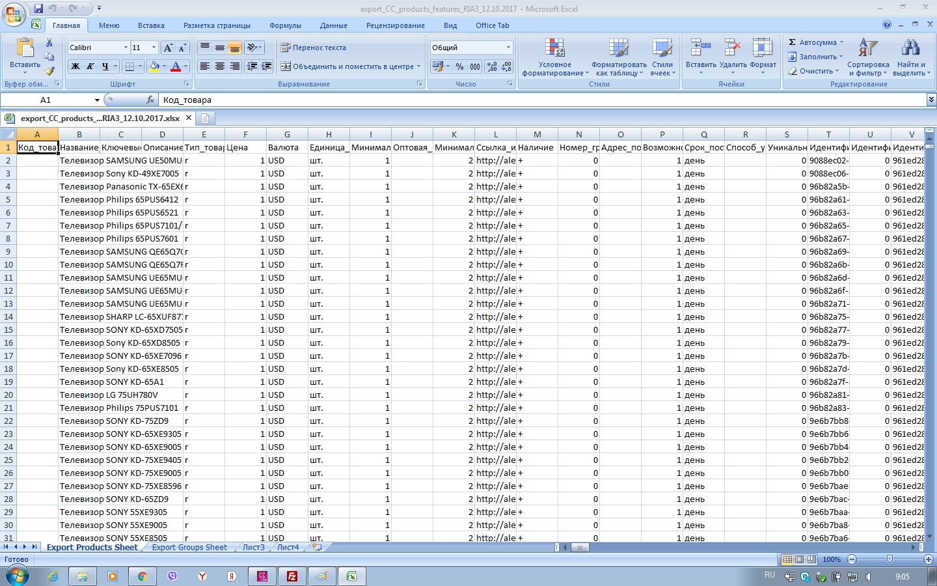Expand the Name Box A1 dropdown
937x586 pixels.
(x=97, y=100)
